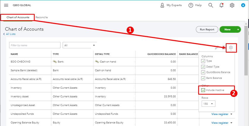The width and height of the screenshot is (249, 126).
Task: Open the Help question mark icon
Action: (x=191, y=5)
